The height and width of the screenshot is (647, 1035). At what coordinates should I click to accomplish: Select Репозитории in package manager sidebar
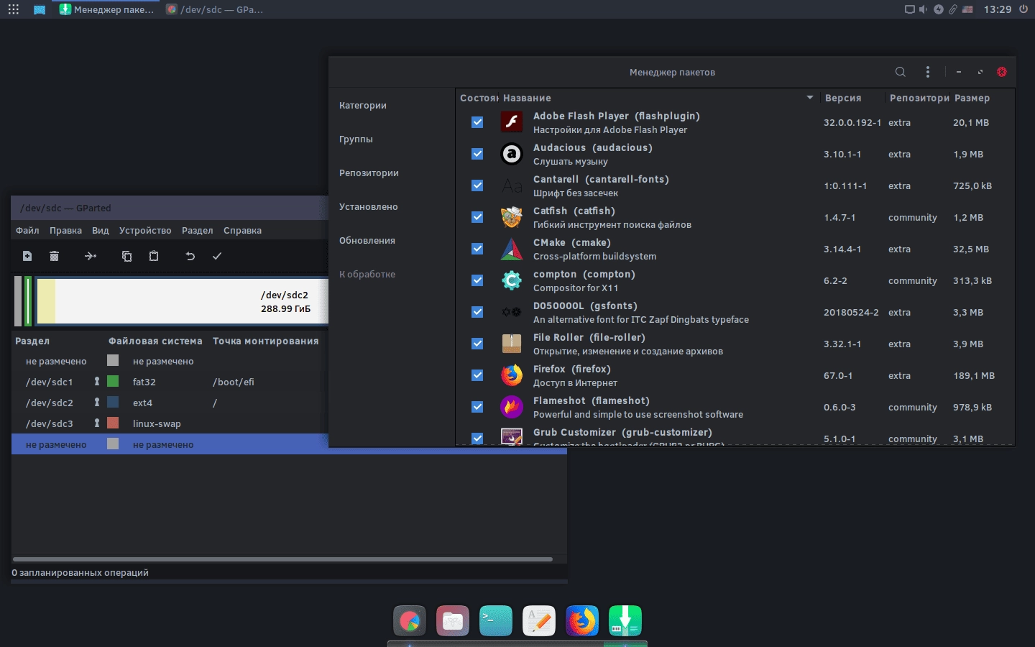369,173
